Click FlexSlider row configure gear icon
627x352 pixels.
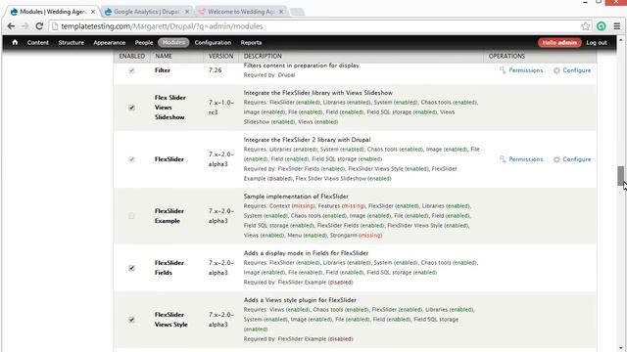click(x=556, y=159)
